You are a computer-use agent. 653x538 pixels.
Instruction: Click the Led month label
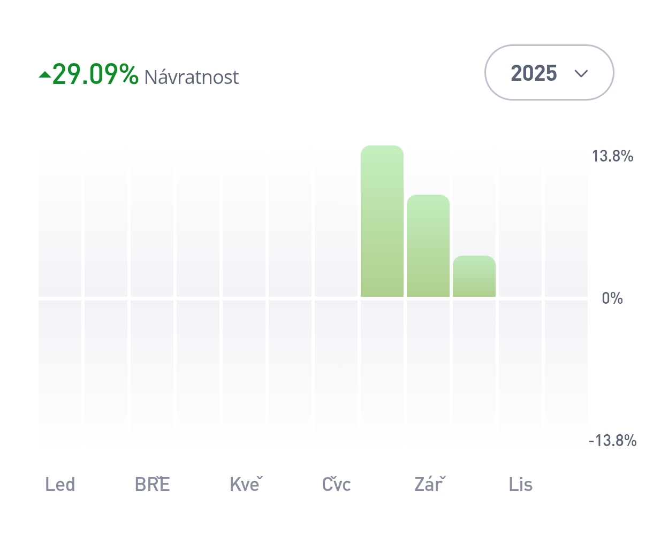point(60,485)
